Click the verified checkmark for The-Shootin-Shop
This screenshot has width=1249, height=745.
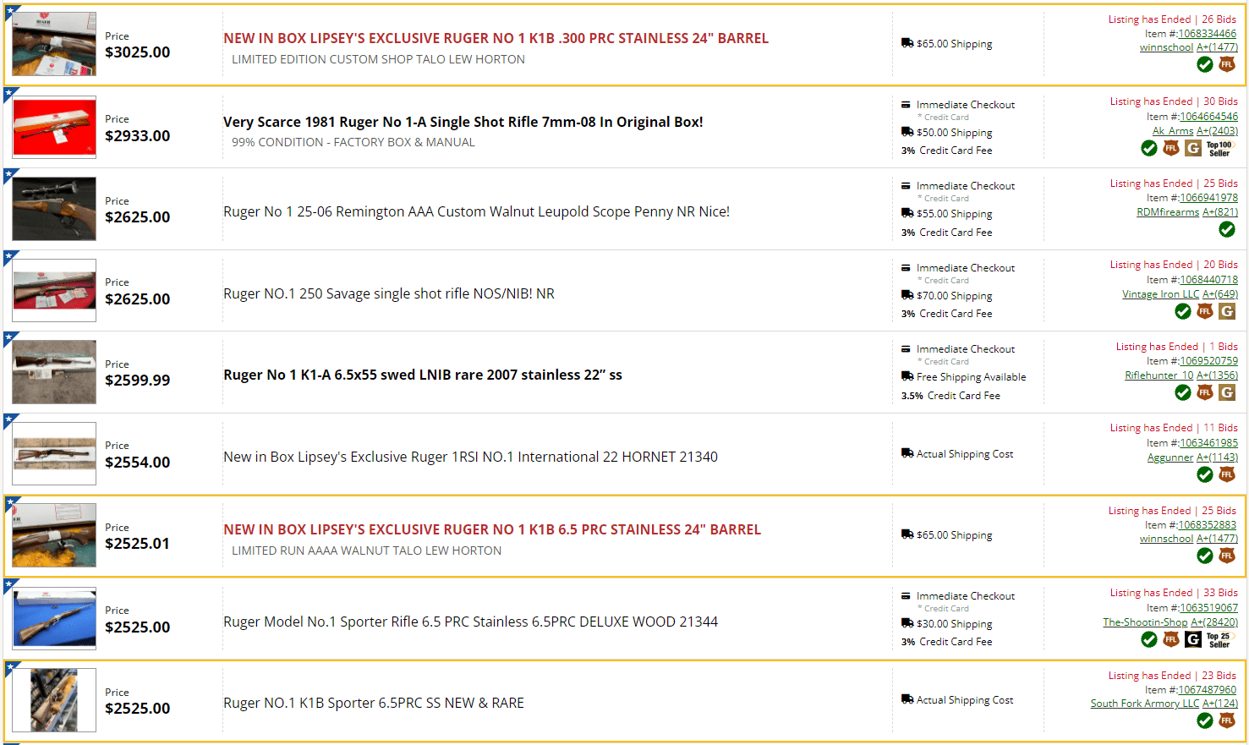point(1149,639)
